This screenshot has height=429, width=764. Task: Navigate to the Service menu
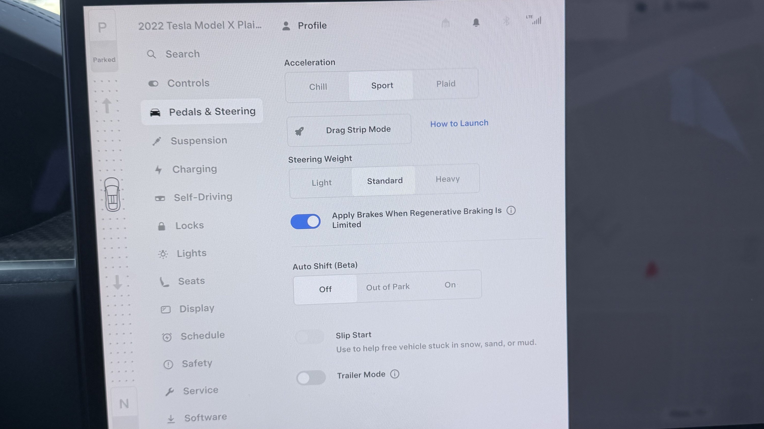[192, 391]
